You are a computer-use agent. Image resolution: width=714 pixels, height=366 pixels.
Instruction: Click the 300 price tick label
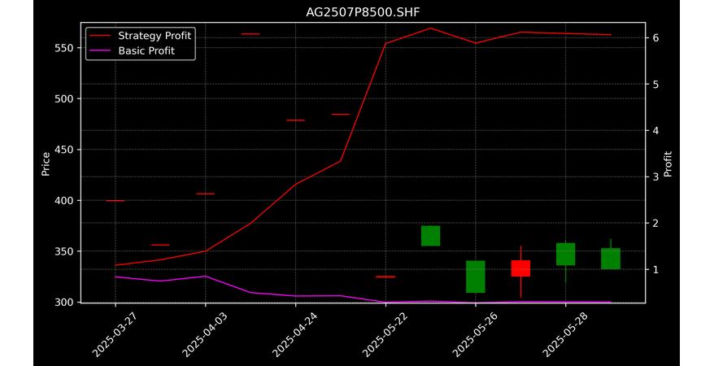pyautogui.click(x=64, y=303)
